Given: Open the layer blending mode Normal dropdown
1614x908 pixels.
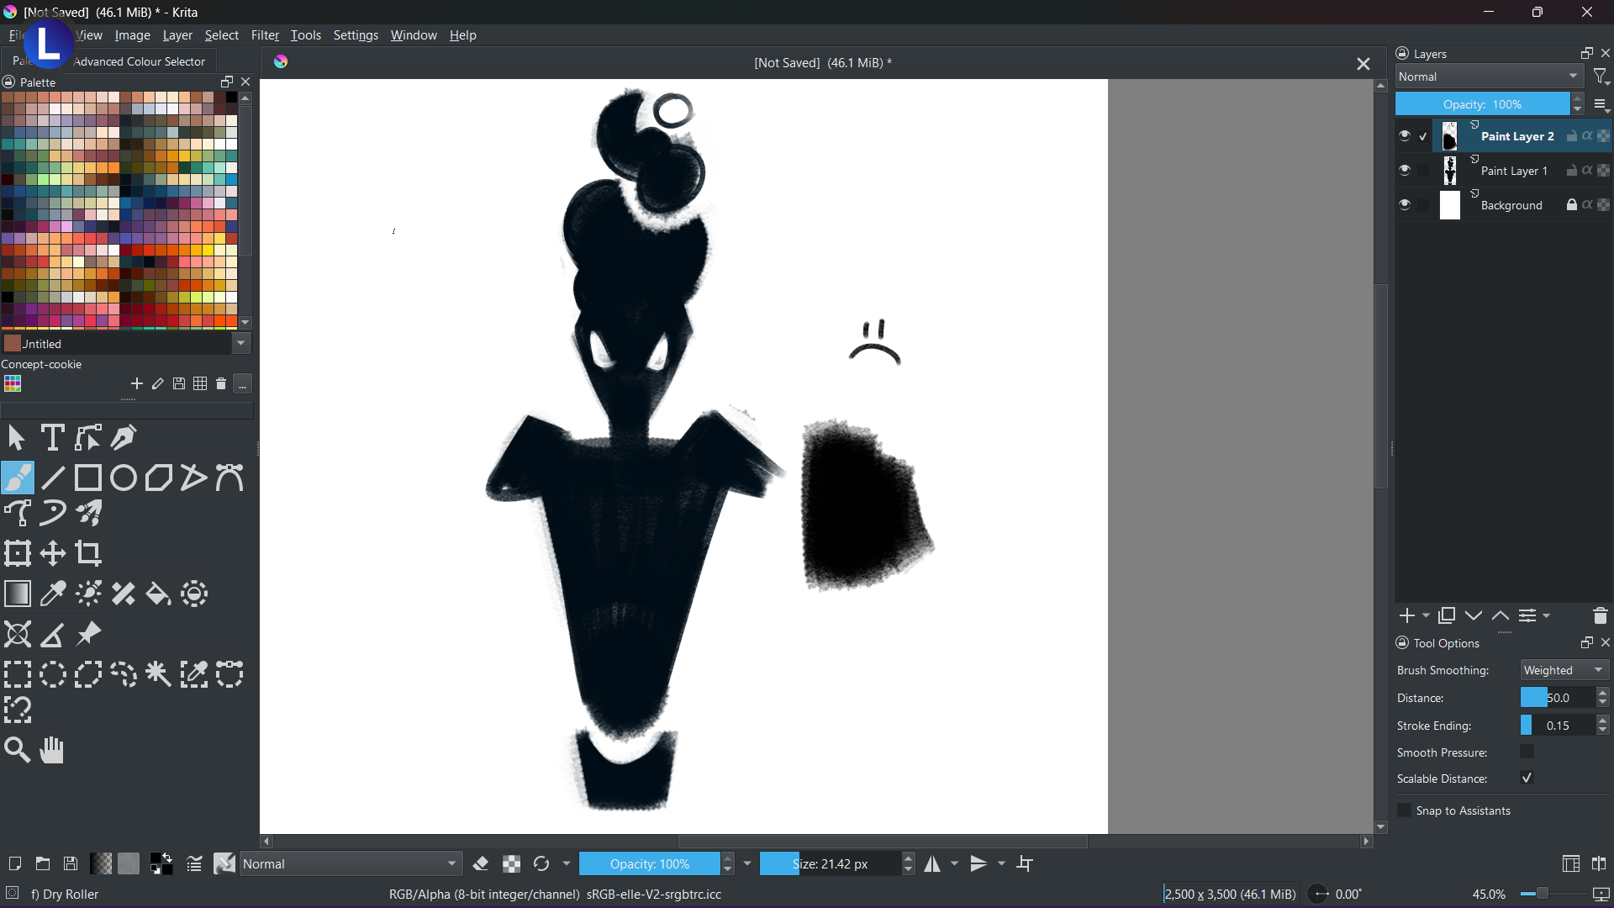Looking at the screenshot, I should pos(1489,77).
